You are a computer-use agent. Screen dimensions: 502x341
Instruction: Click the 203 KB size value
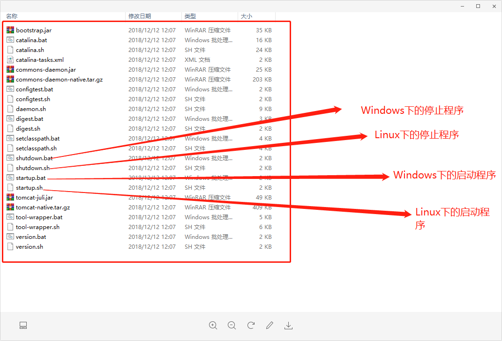(262, 79)
